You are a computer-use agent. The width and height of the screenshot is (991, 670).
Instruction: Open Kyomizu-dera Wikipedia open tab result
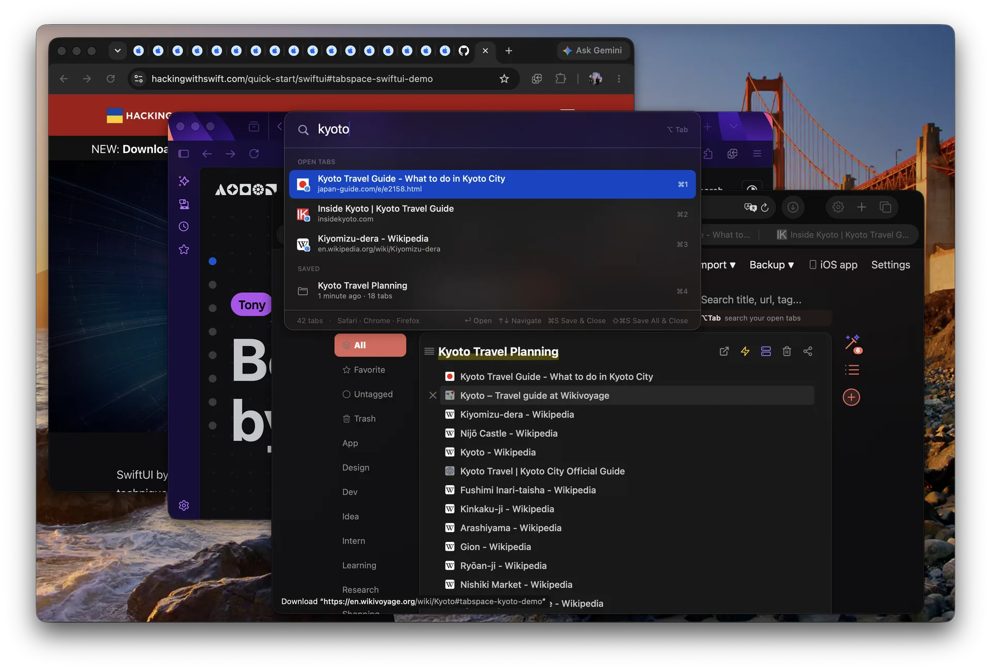pos(492,244)
